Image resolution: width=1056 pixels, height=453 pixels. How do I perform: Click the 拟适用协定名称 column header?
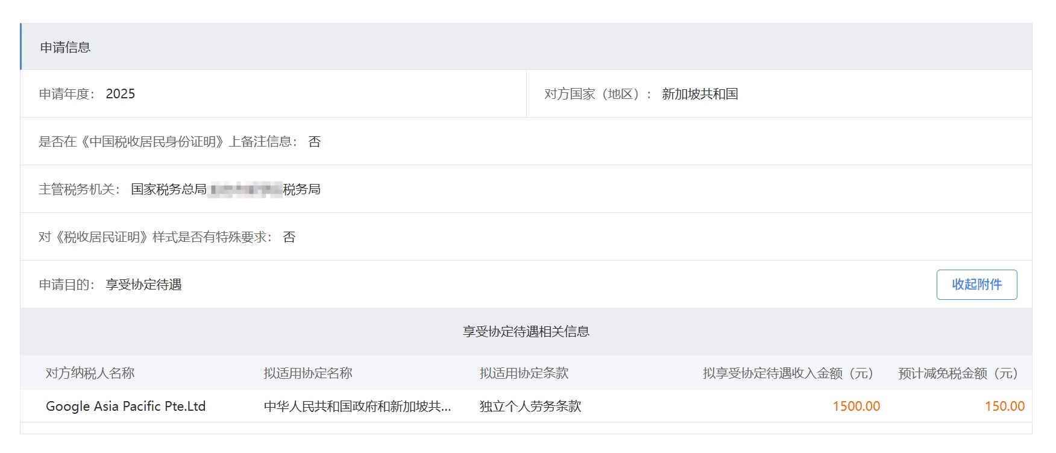(307, 373)
